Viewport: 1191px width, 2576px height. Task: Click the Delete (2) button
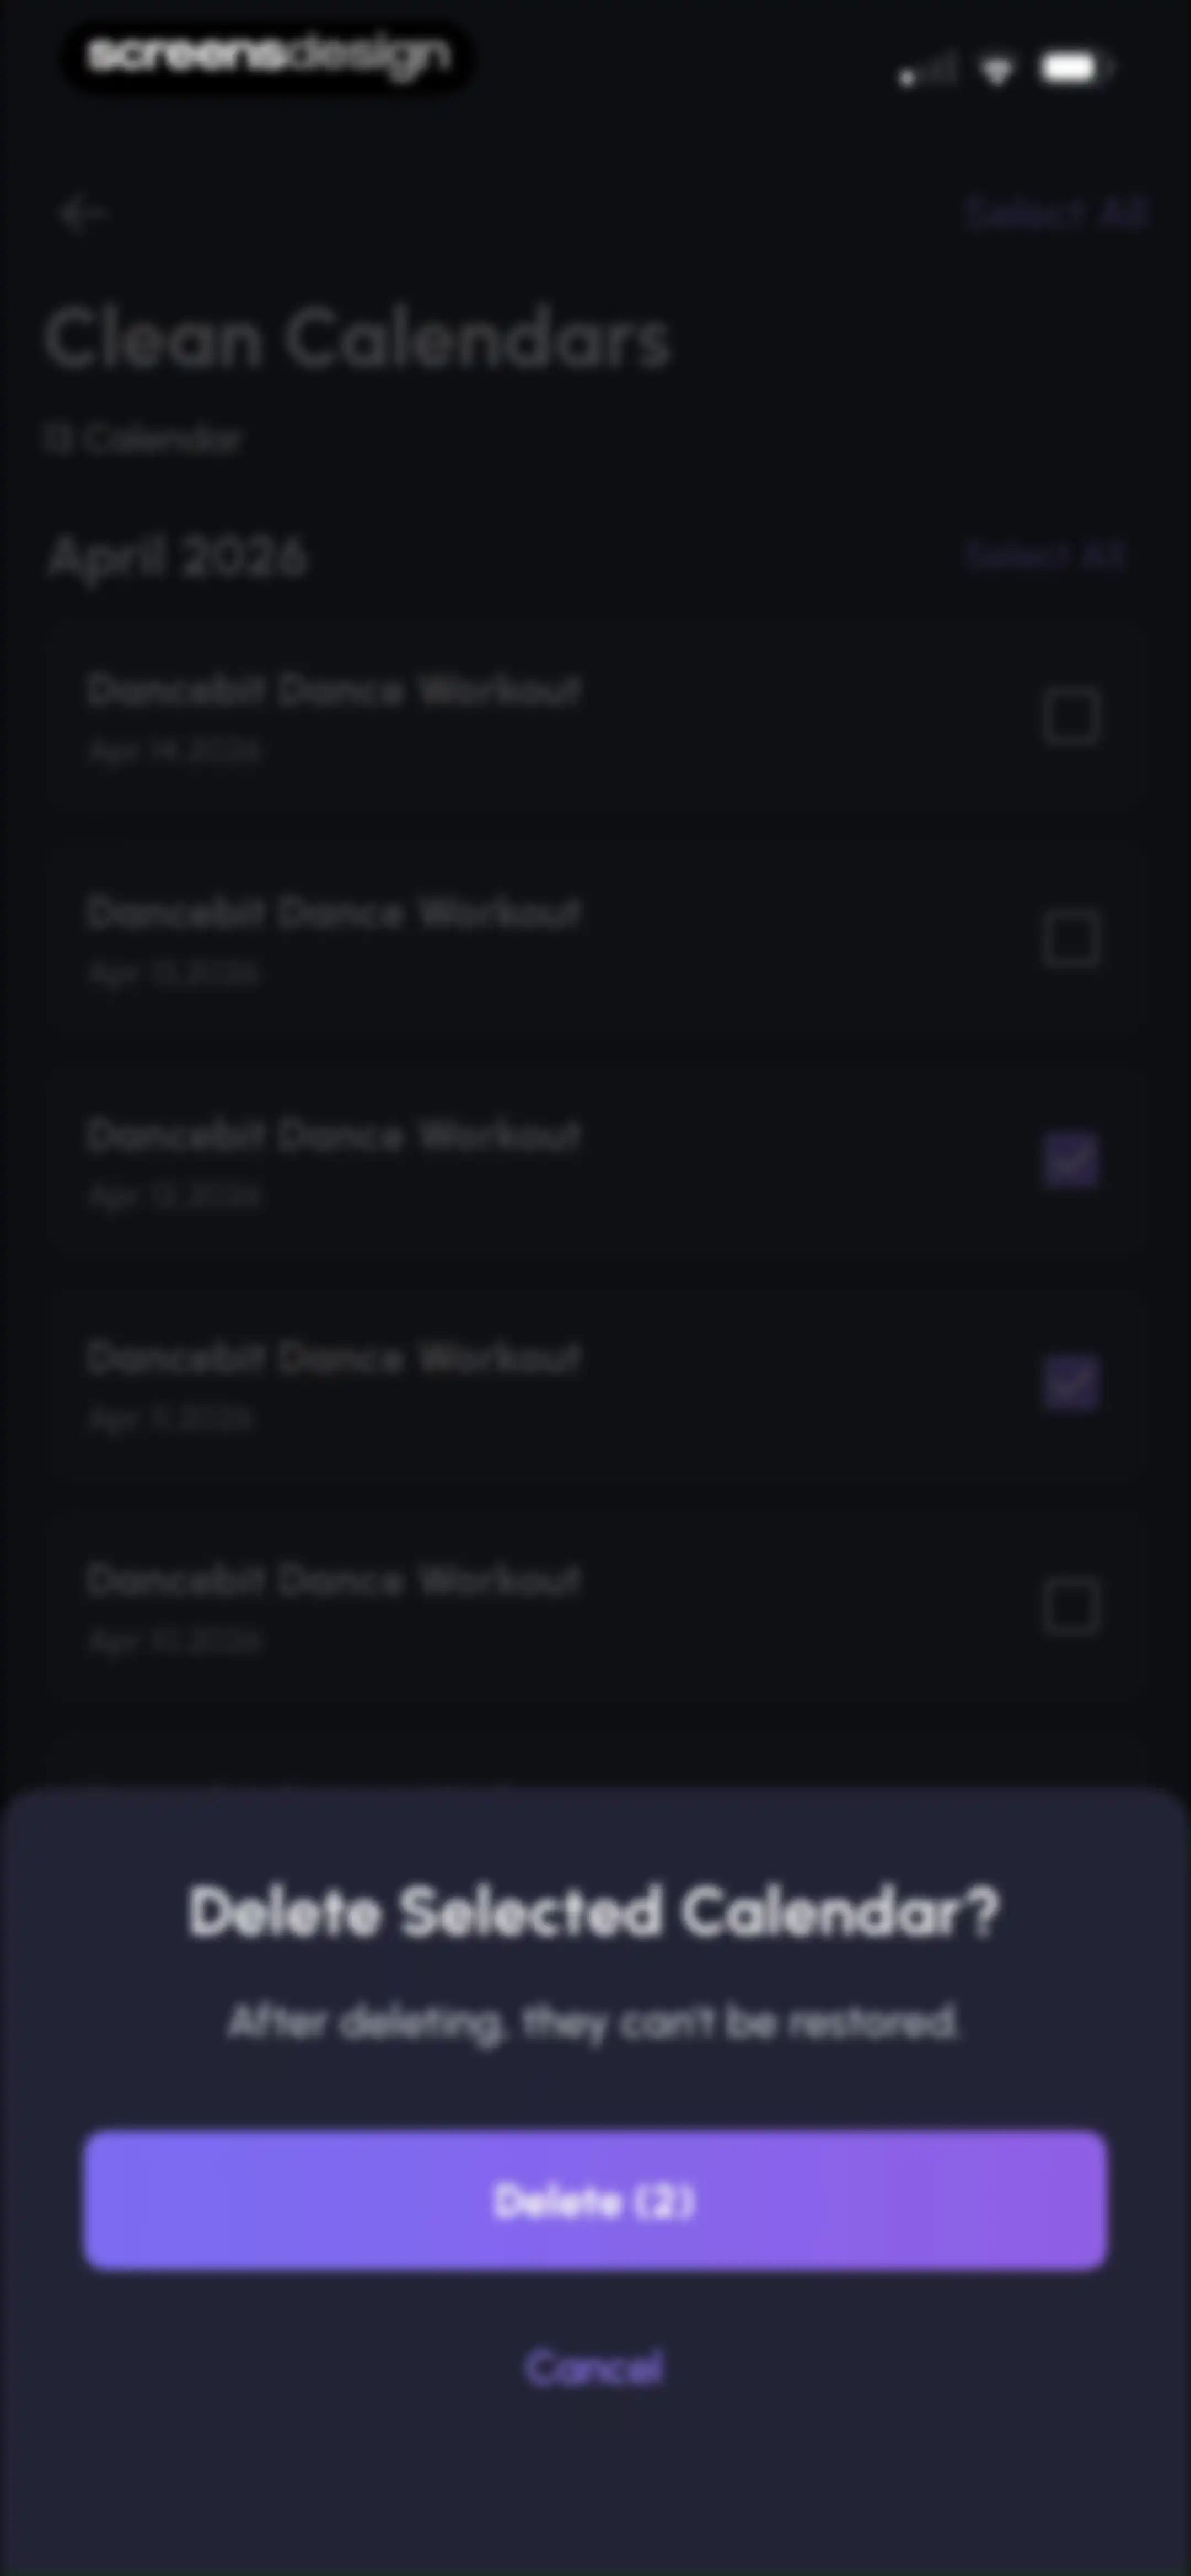tap(595, 2201)
